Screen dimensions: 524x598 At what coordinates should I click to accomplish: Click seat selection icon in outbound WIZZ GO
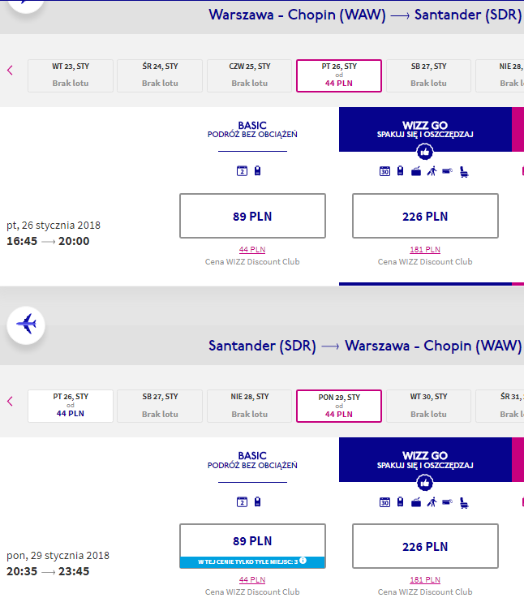point(464,172)
